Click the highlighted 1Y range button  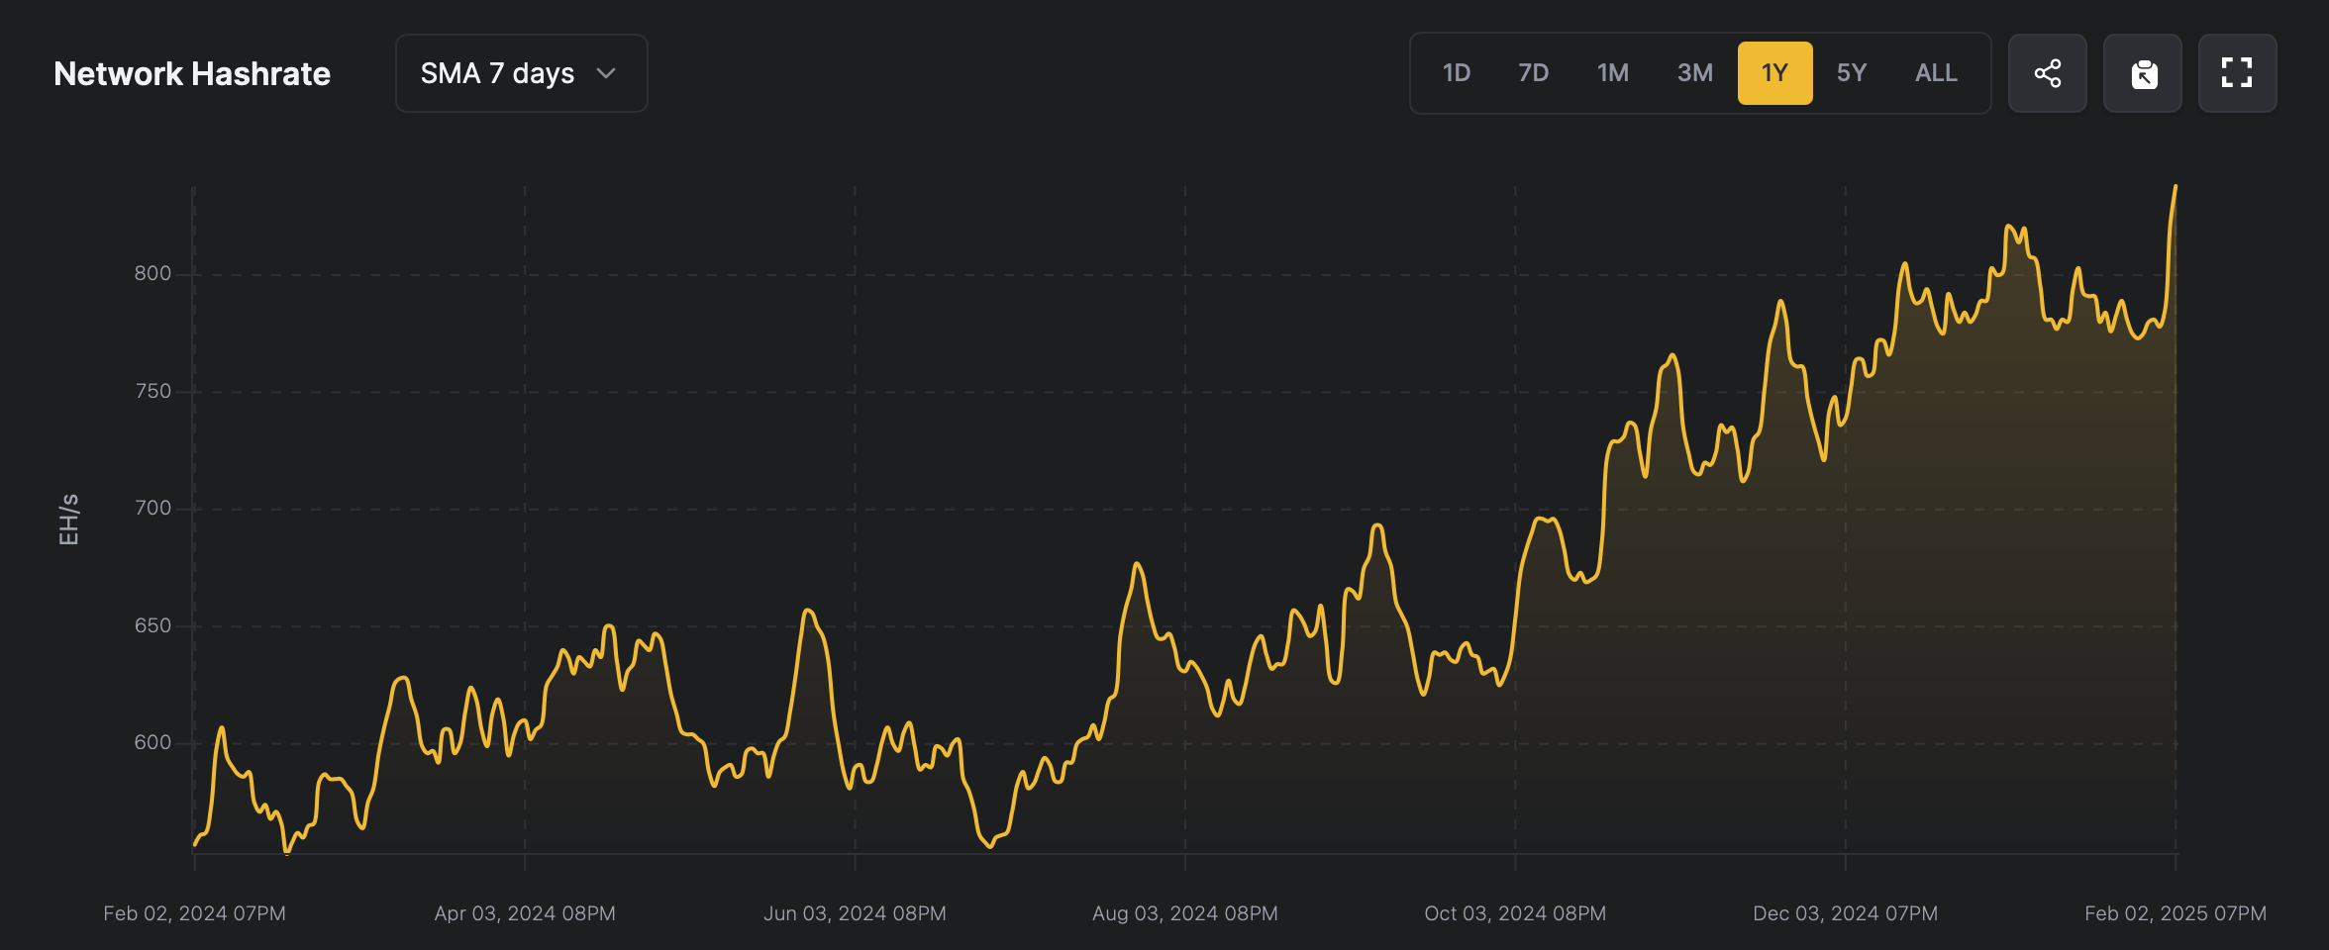point(1774,73)
